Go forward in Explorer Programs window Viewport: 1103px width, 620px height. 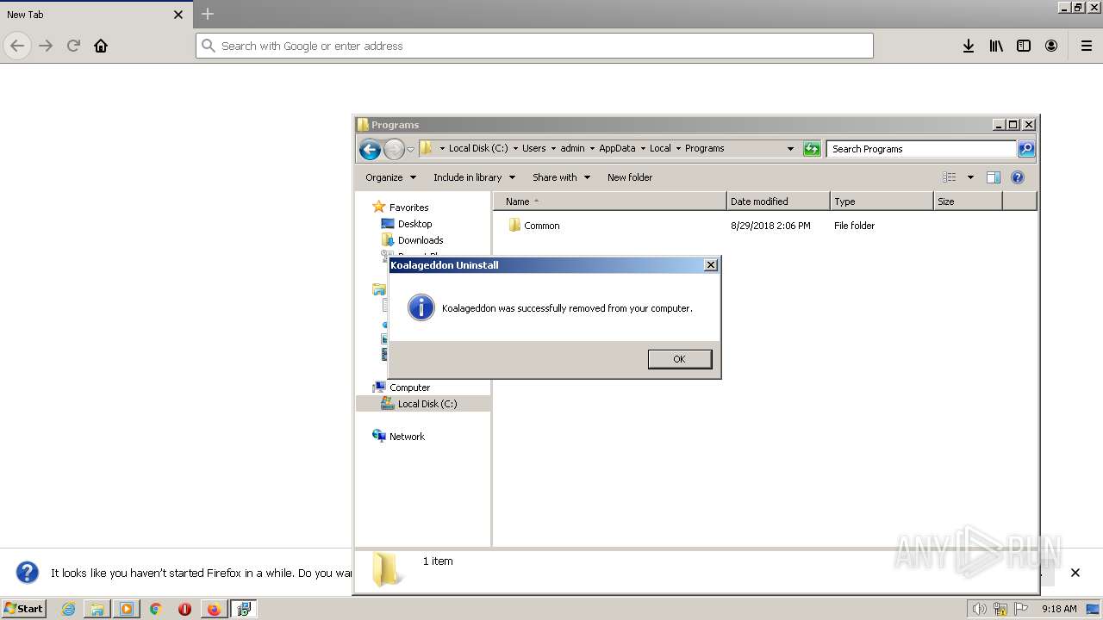[x=394, y=149]
